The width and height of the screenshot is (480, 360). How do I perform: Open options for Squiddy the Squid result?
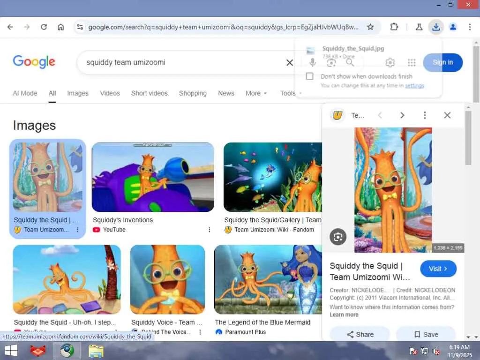pos(77,230)
